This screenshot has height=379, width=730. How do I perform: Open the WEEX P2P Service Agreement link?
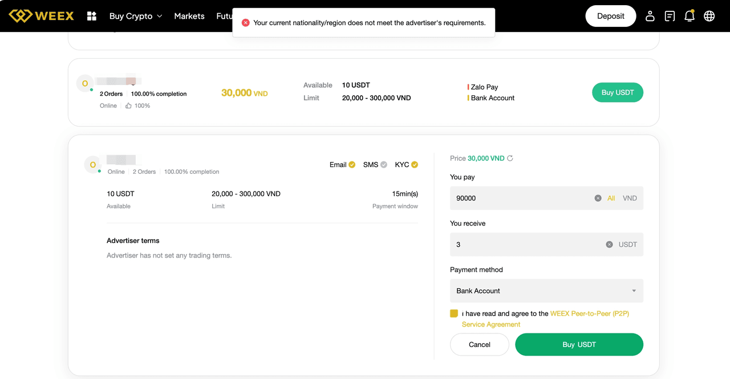click(589, 313)
